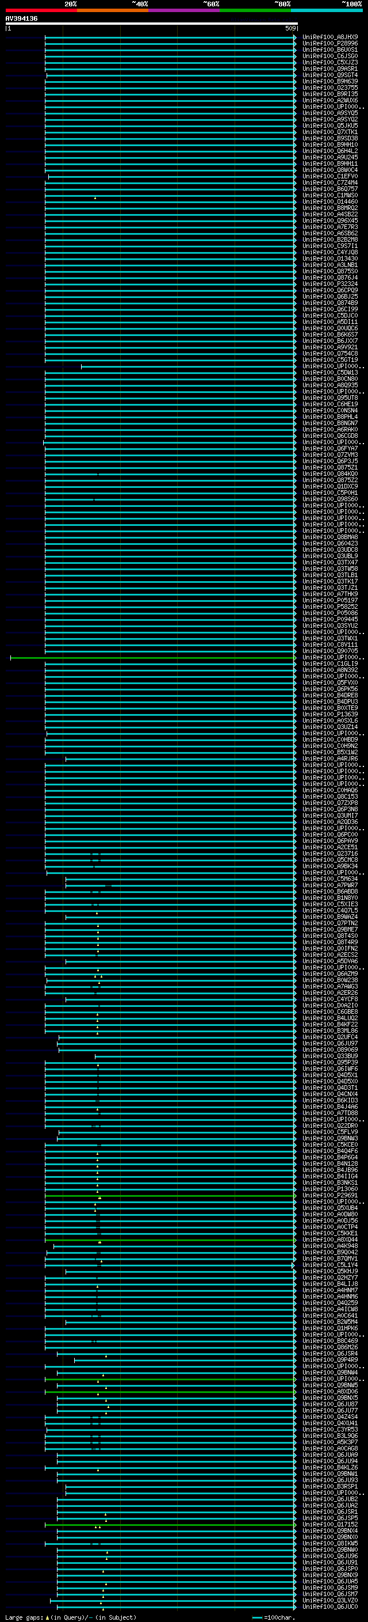The height and width of the screenshot is (1622, 368).
Task: Click the UniRef100_A9U245 label
Action: coord(329,157)
